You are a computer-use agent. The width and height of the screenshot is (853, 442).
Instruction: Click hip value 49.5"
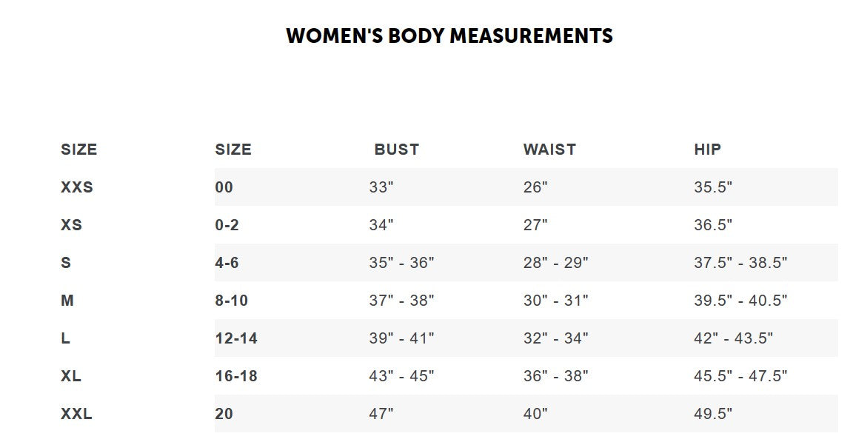pos(713,414)
